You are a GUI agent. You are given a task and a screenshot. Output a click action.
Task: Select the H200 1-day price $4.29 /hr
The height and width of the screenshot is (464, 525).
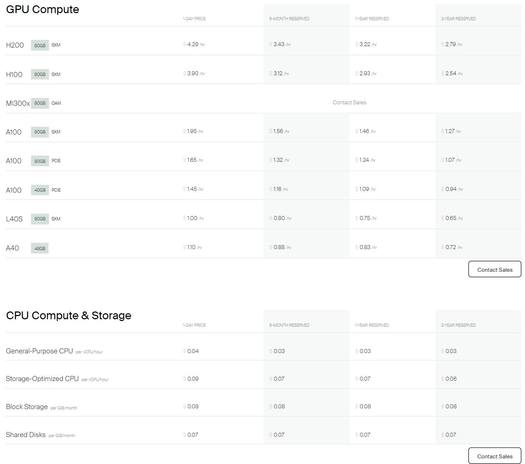click(194, 44)
